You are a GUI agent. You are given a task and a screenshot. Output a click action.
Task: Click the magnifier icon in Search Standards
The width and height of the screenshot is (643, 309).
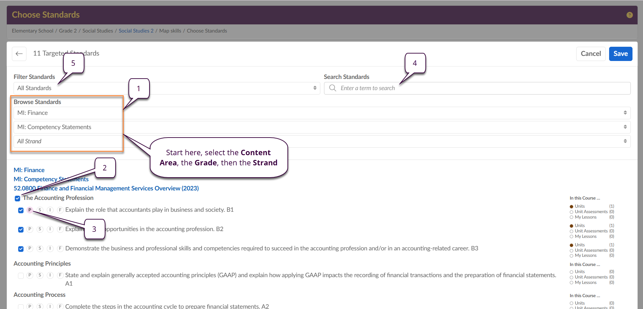[333, 88]
